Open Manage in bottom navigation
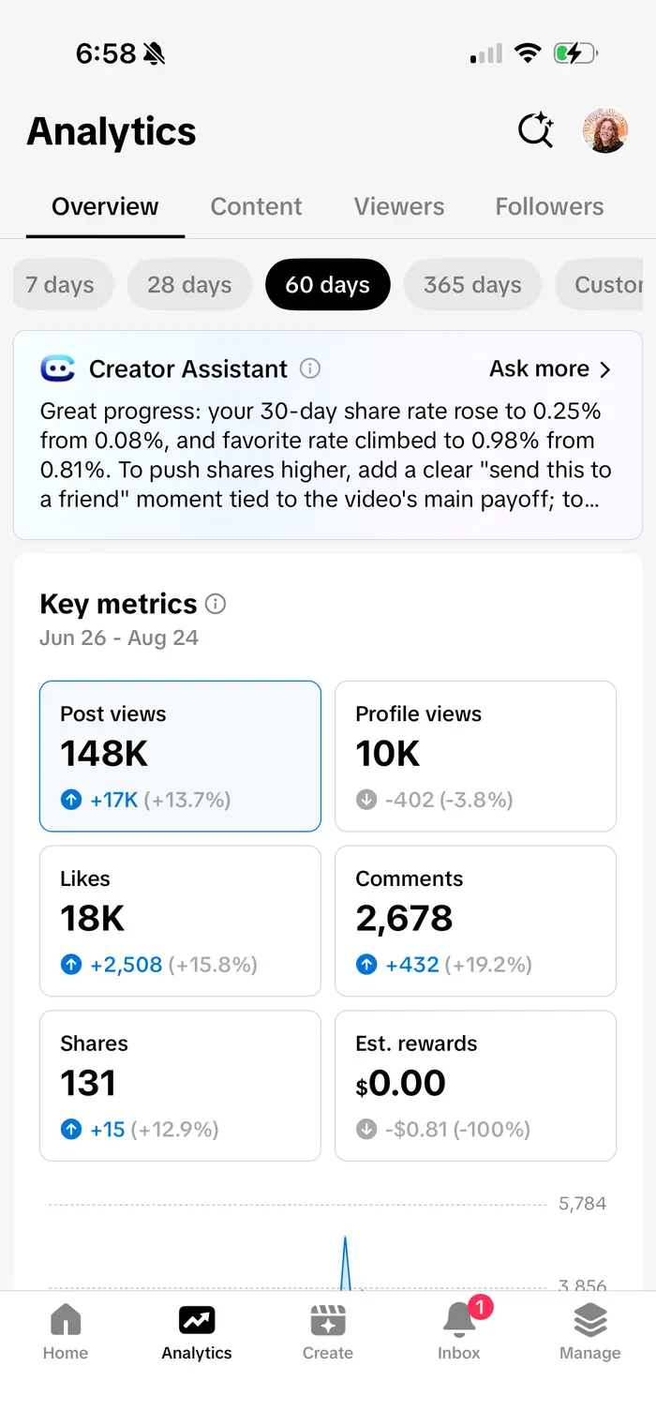This screenshot has height=1426, width=656. (x=589, y=1333)
